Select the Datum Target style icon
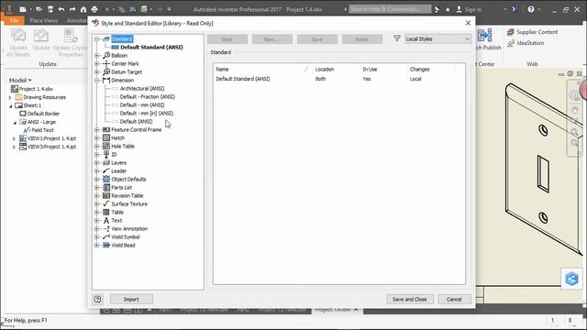Image resolution: width=587 pixels, height=330 pixels. [106, 71]
